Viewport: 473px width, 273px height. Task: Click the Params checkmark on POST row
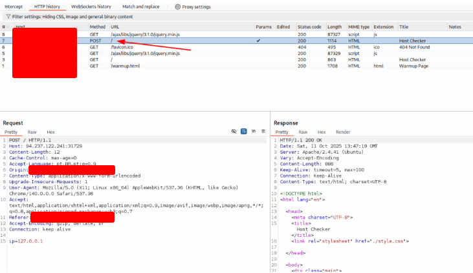[258, 41]
